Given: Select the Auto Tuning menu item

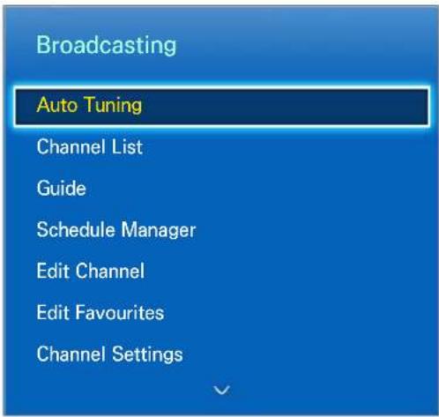Looking at the screenshot, I should click(222, 107).
